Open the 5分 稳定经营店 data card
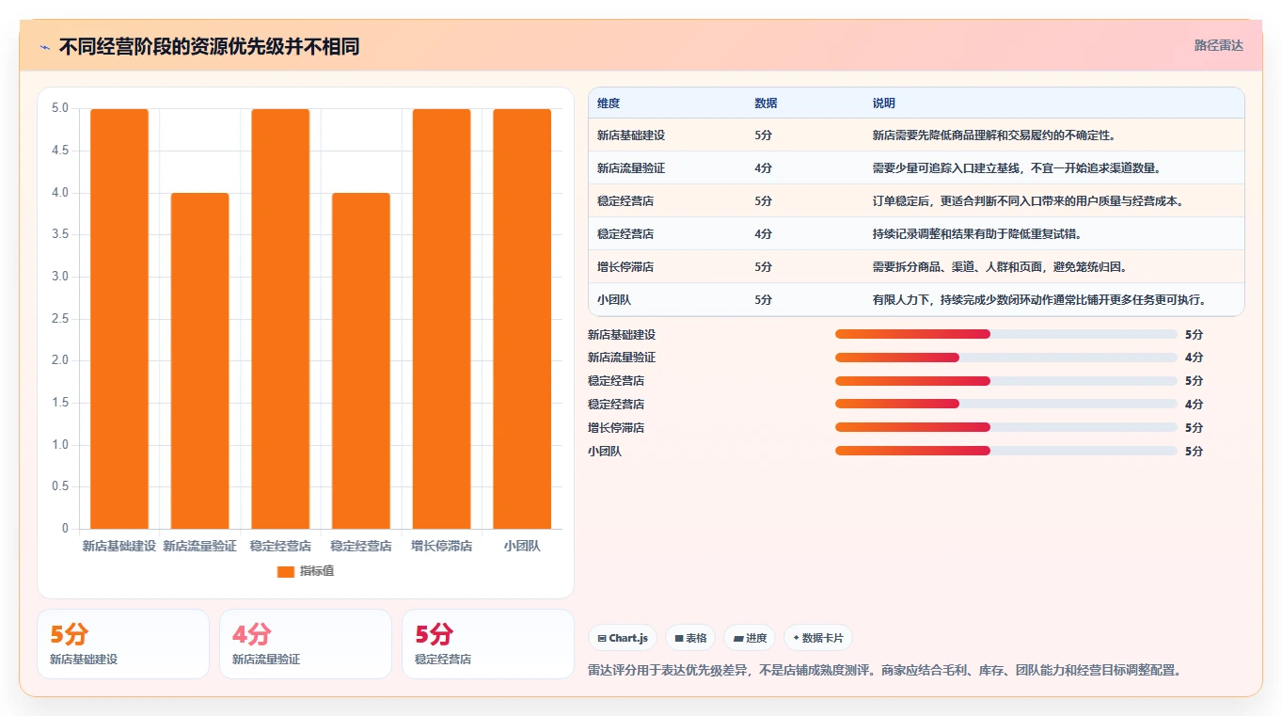1282x716 pixels. [x=488, y=644]
